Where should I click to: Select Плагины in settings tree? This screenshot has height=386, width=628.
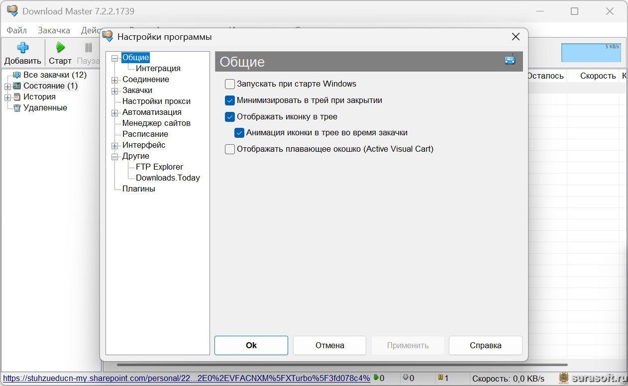click(x=139, y=189)
